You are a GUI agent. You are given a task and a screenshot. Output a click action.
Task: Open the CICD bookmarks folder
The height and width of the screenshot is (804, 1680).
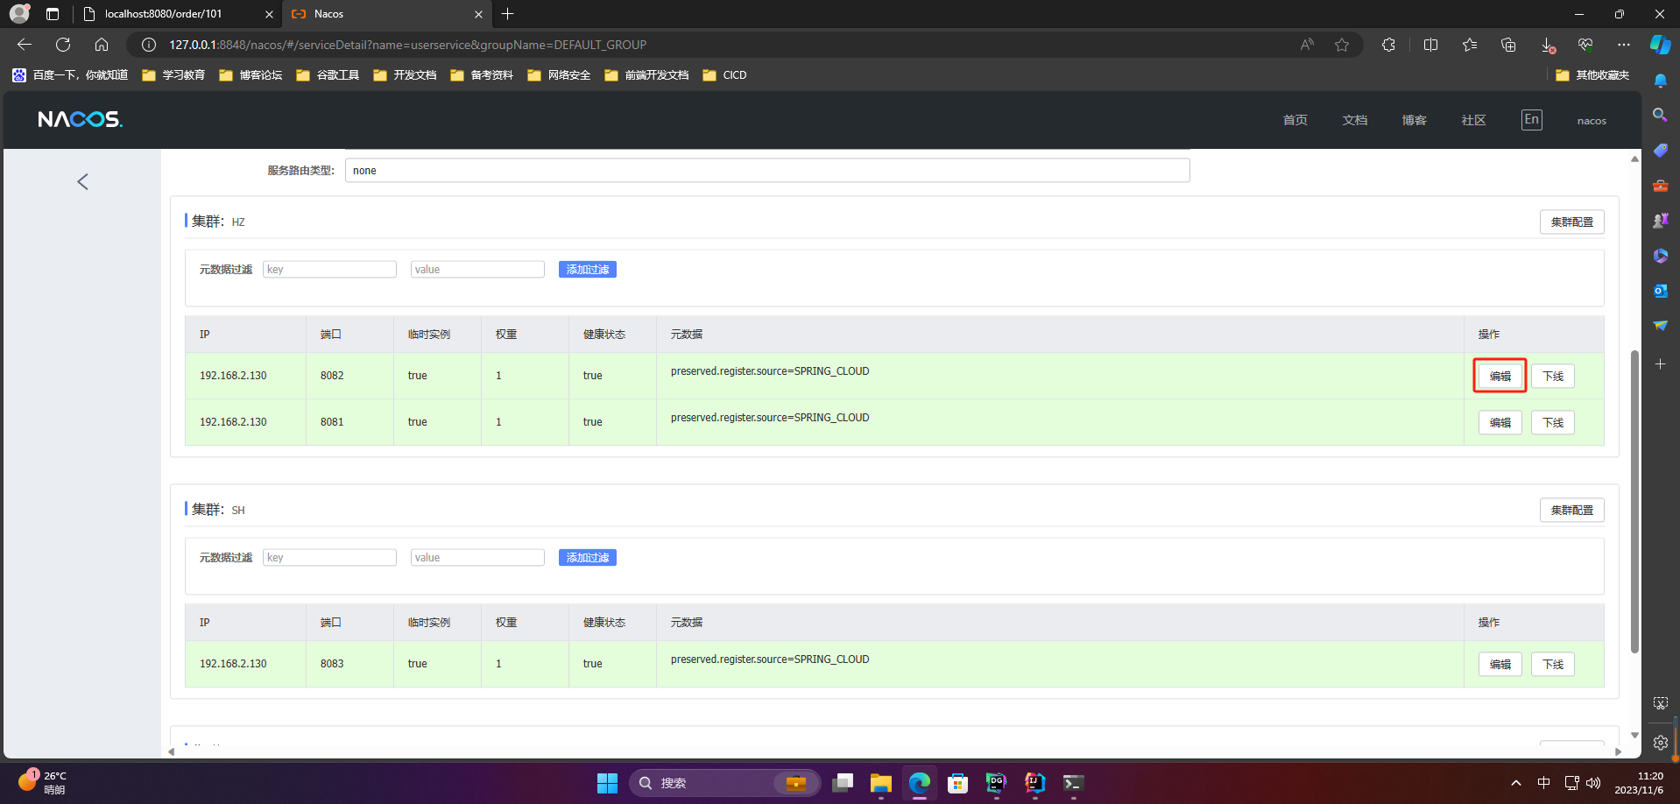coord(724,75)
